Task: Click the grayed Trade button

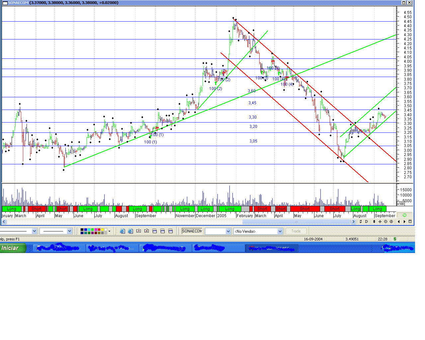Action: [x=296, y=231]
